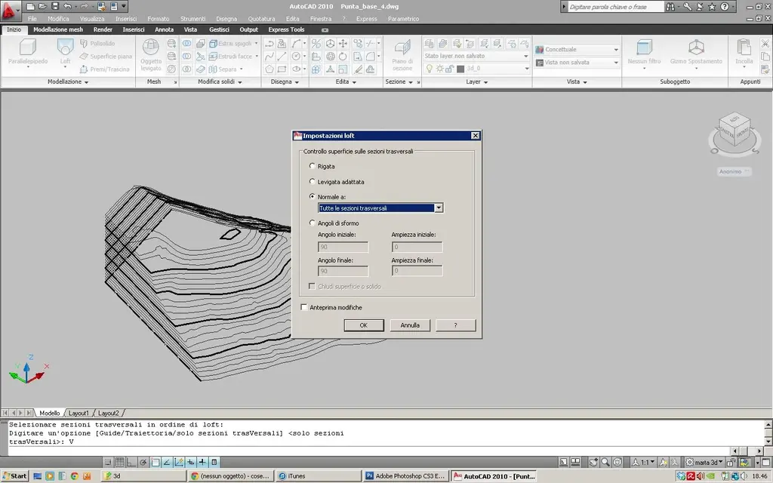Click the Polisolido tool
The height and width of the screenshot is (483, 773).
pos(97,43)
